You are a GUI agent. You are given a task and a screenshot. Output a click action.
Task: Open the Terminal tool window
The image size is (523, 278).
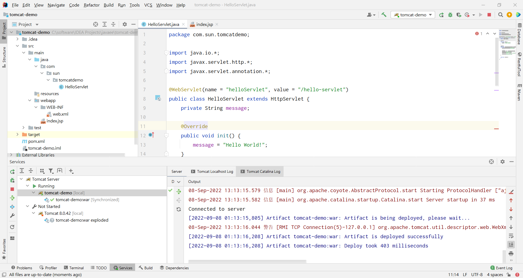(x=74, y=268)
